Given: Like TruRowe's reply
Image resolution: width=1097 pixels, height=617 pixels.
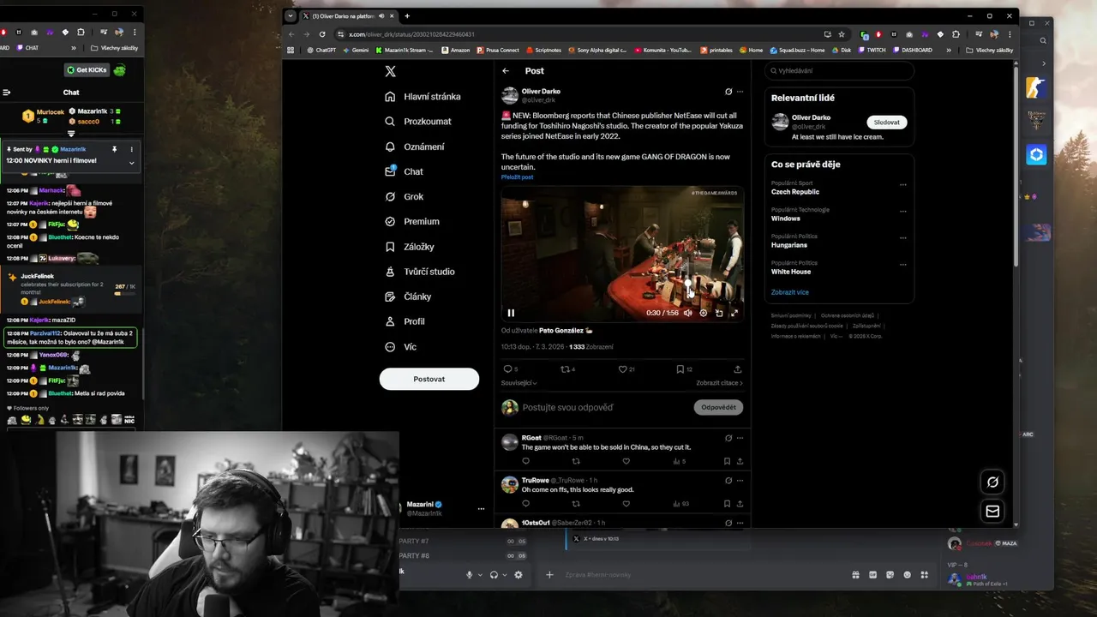Looking at the screenshot, I should tap(626, 504).
